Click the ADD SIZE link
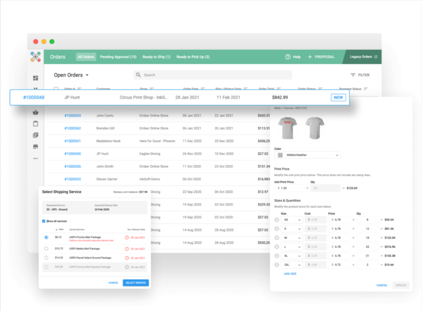Image resolution: width=422 pixels, height=311 pixels. (x=290, y=274)
